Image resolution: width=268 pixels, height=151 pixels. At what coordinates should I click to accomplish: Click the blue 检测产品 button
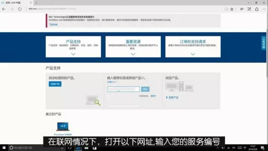55,84
